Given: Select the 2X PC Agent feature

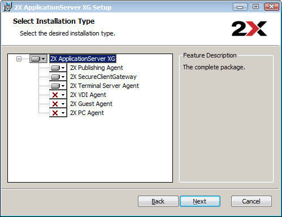Looking at the screenshot, I should [87, 113].
